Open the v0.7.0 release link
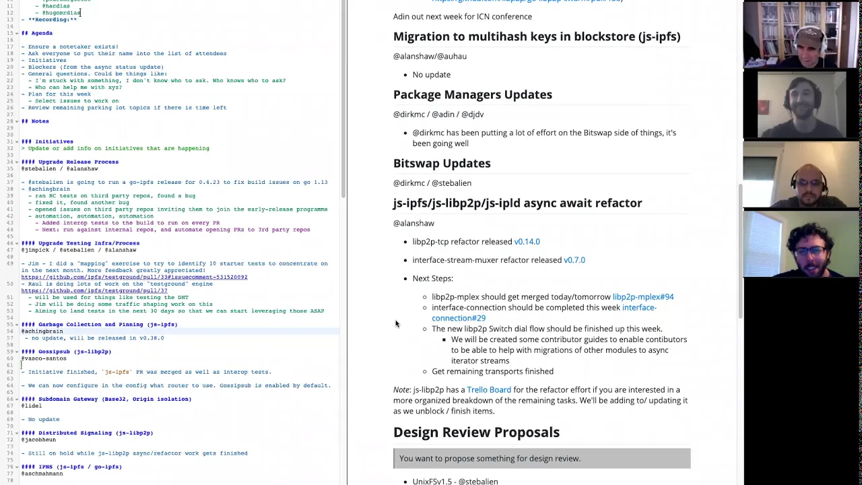 (x=574, y=260)
